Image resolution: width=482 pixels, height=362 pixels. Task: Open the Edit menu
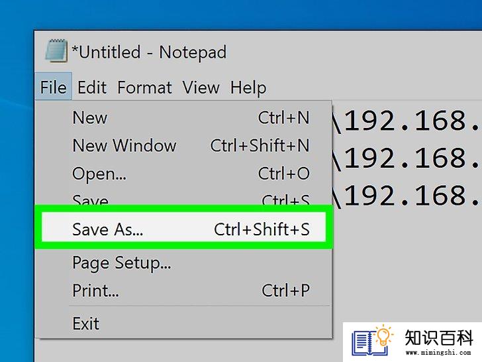click(92, 87)
